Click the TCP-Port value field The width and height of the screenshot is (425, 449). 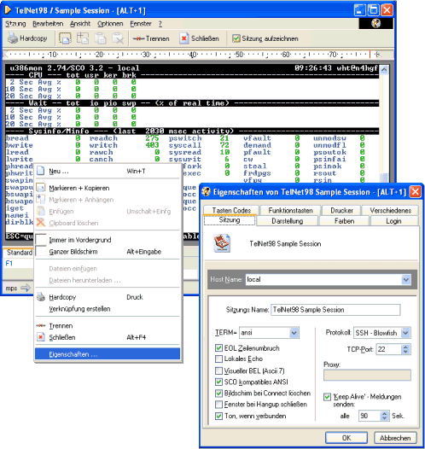click(389, 349)
